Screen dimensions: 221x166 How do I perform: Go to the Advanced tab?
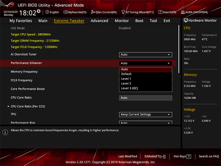click(x=99, y=21)
